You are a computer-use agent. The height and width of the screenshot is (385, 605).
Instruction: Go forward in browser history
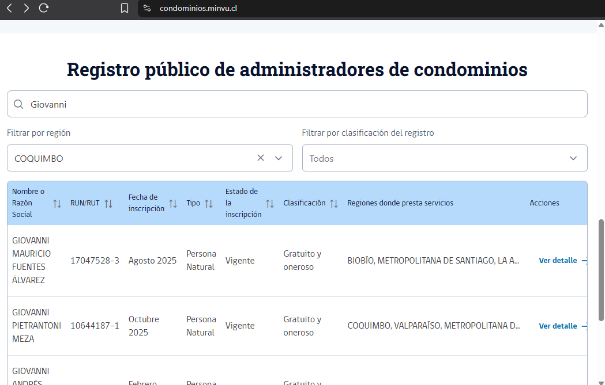[x=26, y=8]
